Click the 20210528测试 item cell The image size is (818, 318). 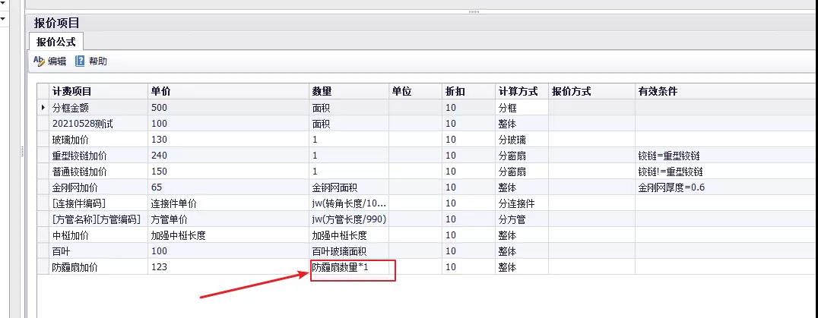[82, 124]
